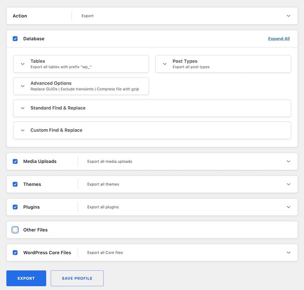Click the WordPress Core Files label
304x290 pixels.
(47, 253)
